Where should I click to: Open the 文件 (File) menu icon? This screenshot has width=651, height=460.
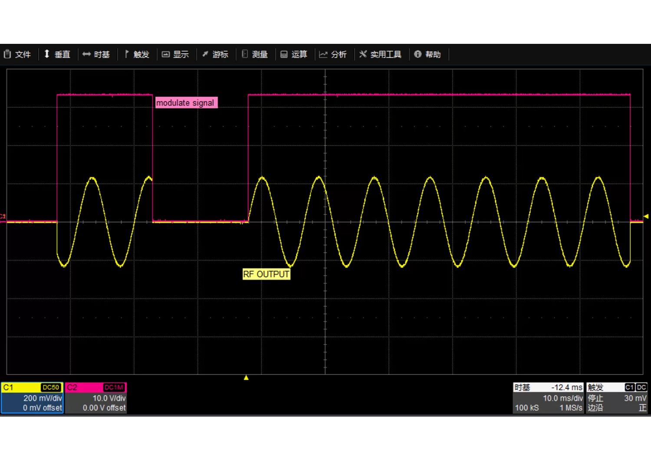tap(7, 54)
